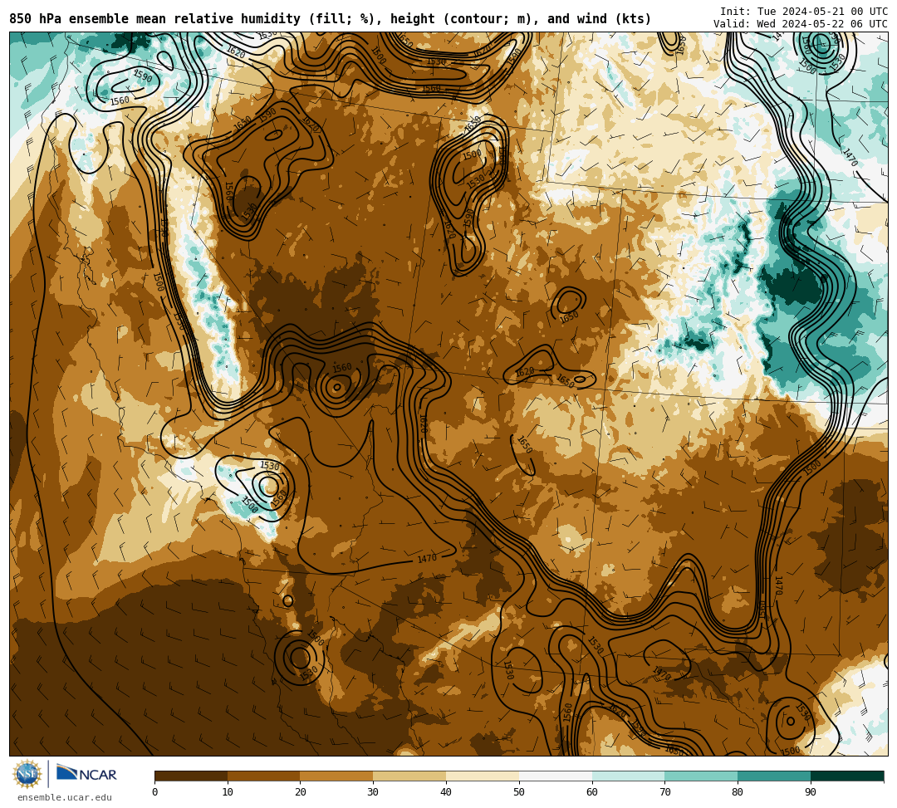The height and width of the screenshot is (808, 897).
Task: Click the 1470 contour label in map center
Action: [x=427, y=558]
